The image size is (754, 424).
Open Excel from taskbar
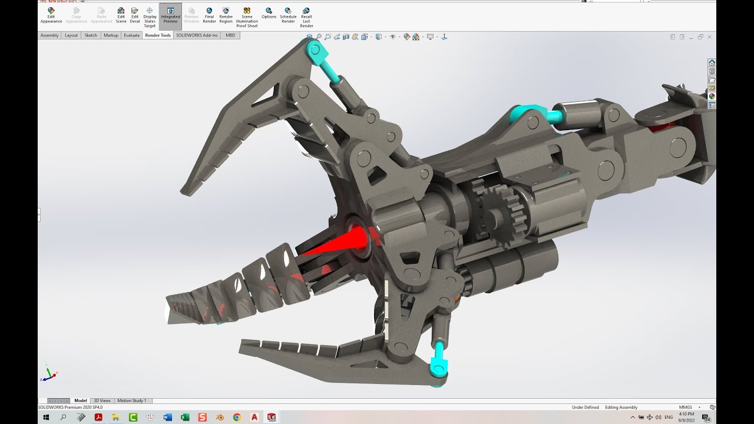pos(185,417)
